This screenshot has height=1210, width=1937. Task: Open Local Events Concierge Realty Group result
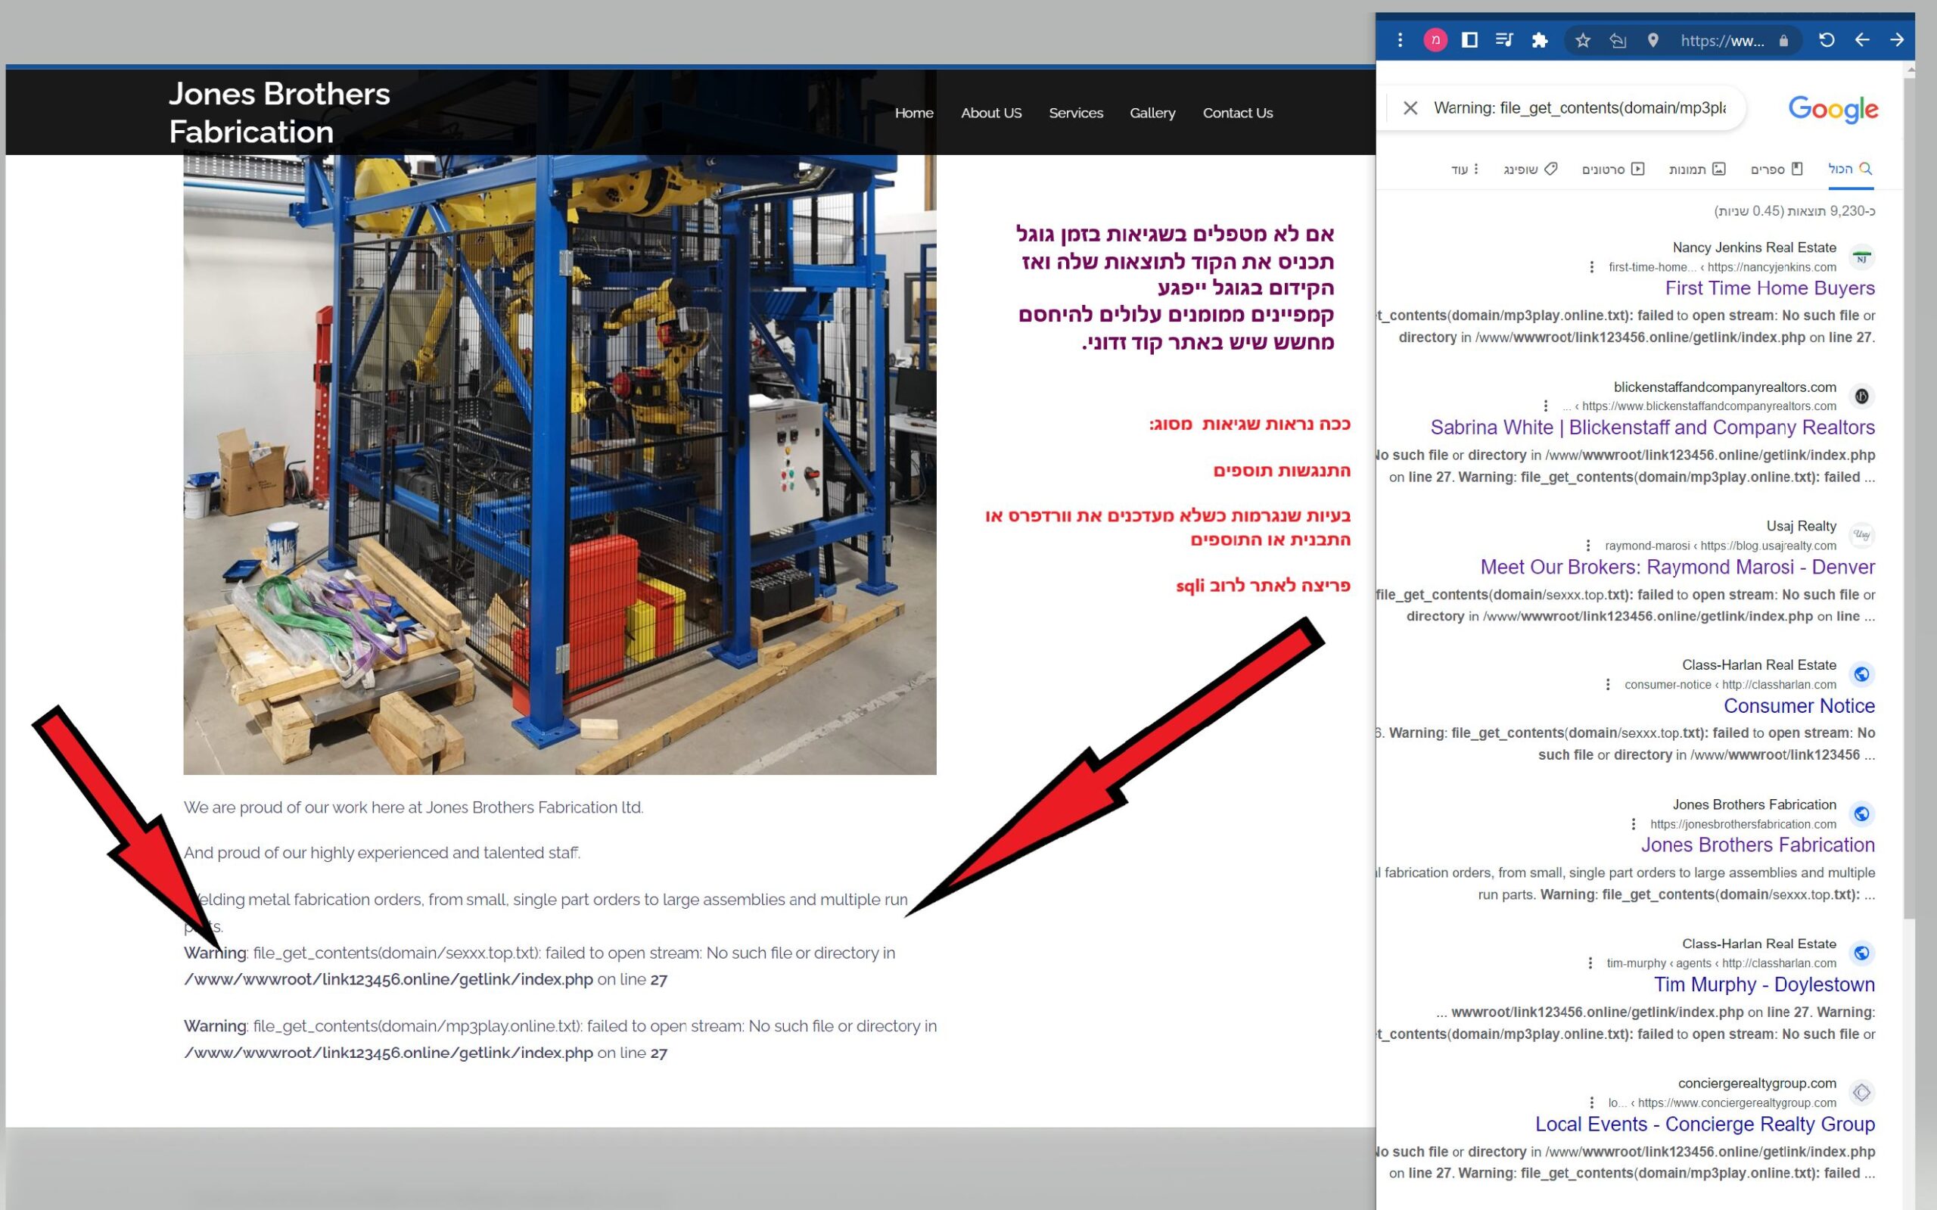pyautogui.click(x=1705, y=1124)
